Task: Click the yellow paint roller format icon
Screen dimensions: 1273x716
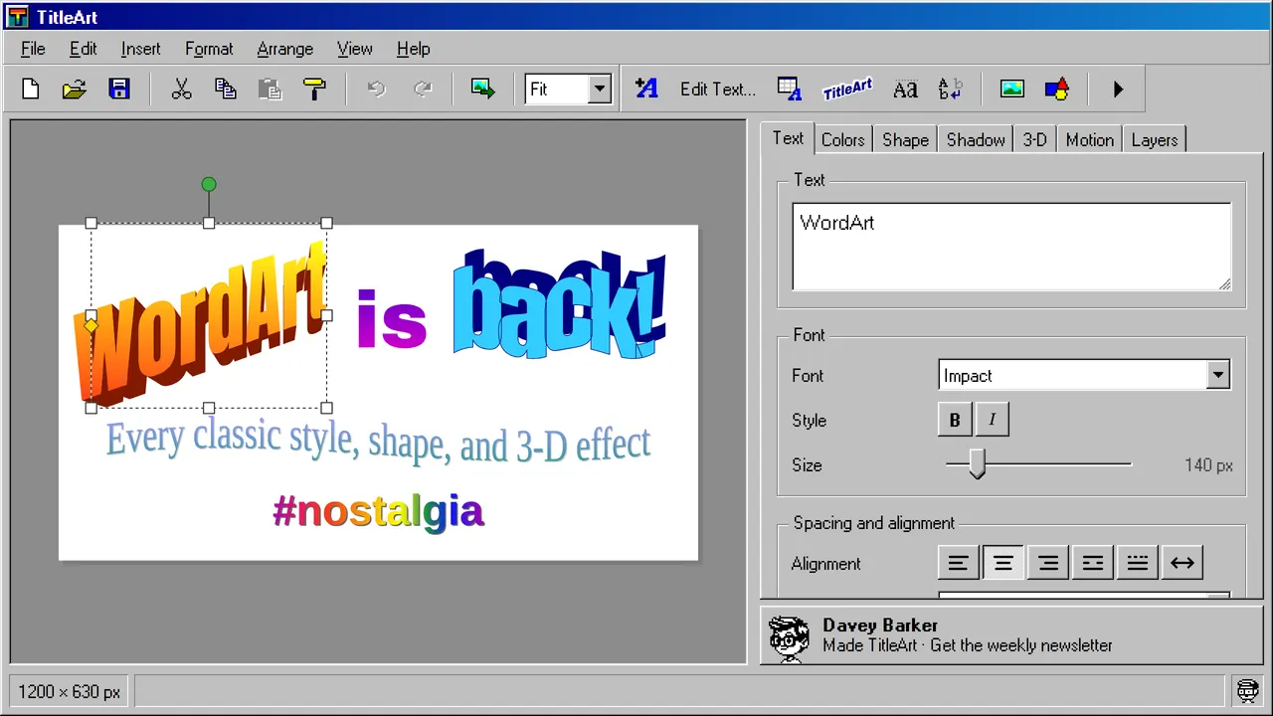Action: 314,89
